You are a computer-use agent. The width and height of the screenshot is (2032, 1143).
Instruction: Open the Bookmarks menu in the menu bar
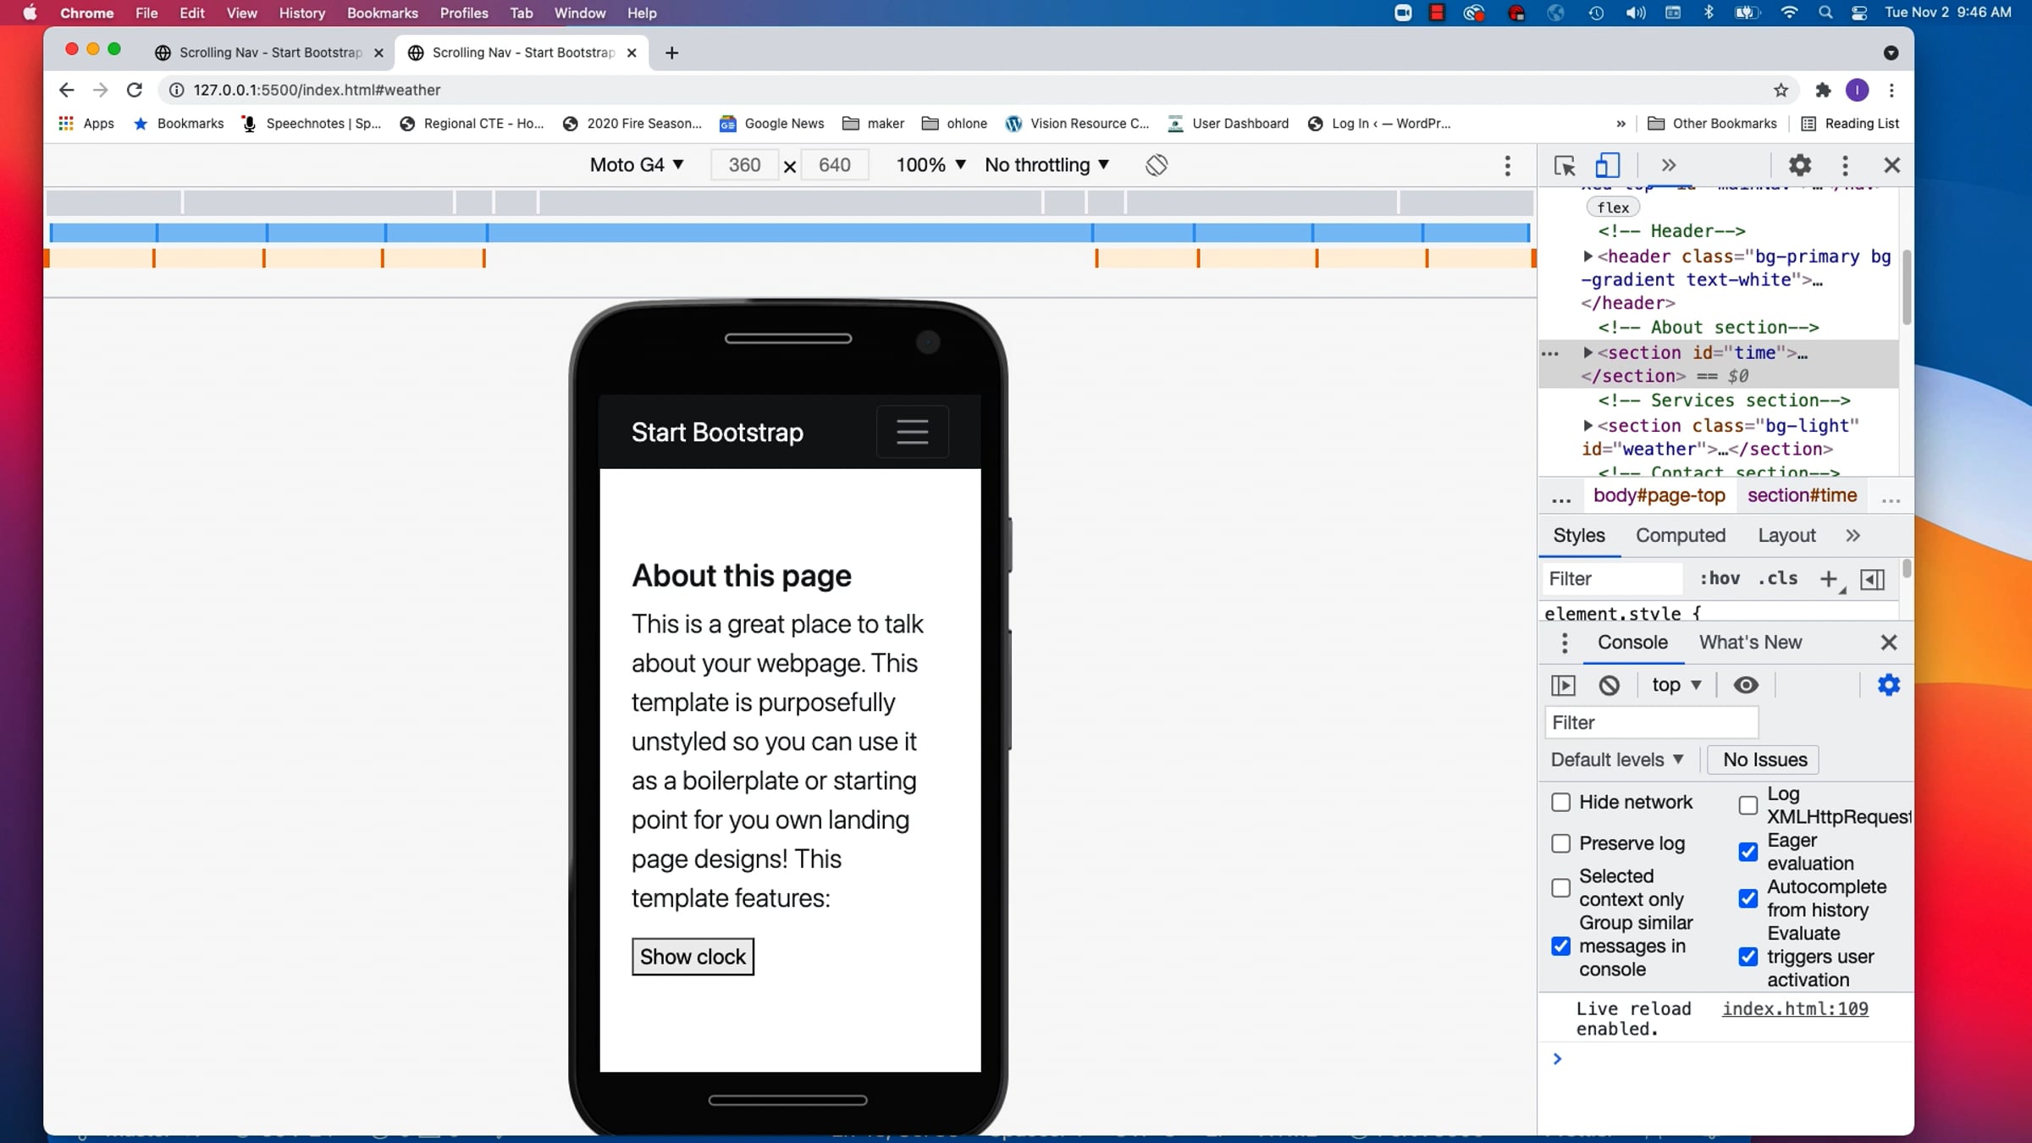pos(382,13)
